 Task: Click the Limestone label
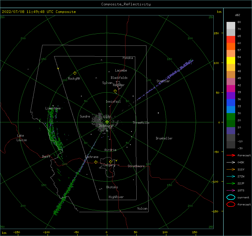click(53, 108)
